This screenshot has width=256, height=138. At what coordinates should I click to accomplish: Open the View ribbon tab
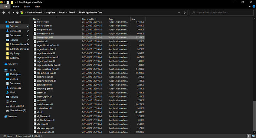tap(37, 7)
